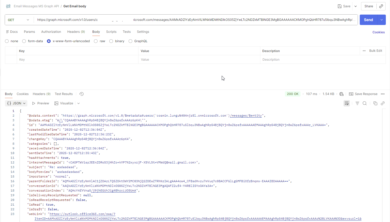Click the filter response icon

pyautogui.click(x=357, y=103)
